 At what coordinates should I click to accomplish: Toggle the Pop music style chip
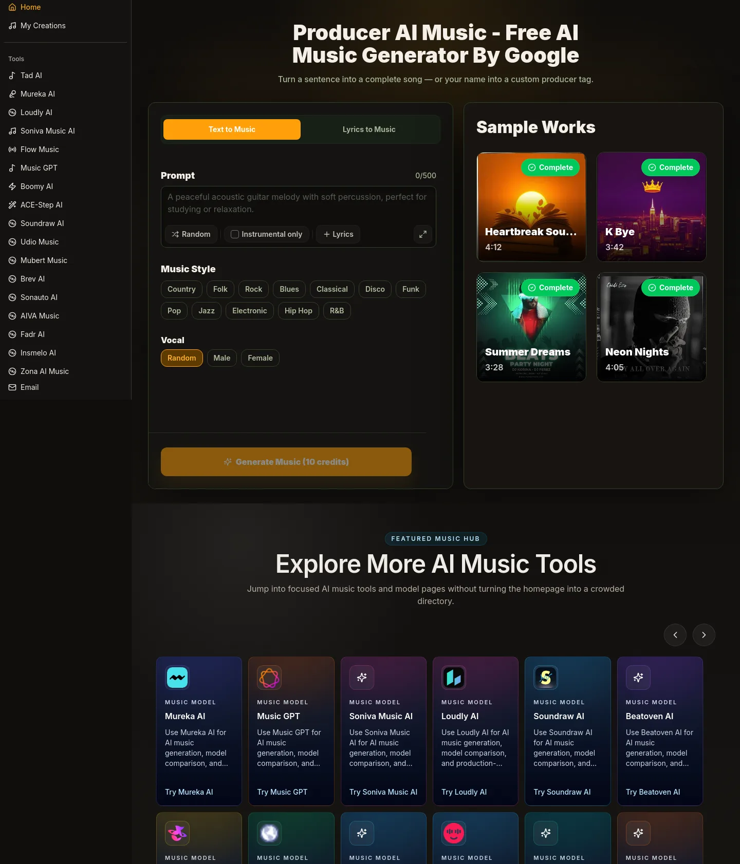174,311
